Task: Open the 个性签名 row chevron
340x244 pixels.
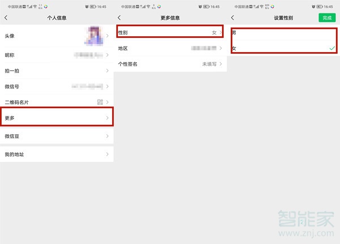Action: 221,65
